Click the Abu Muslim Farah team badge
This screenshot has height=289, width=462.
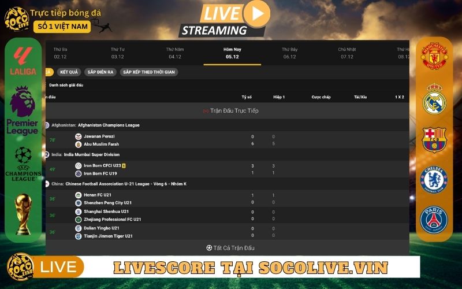click(79, 144)
